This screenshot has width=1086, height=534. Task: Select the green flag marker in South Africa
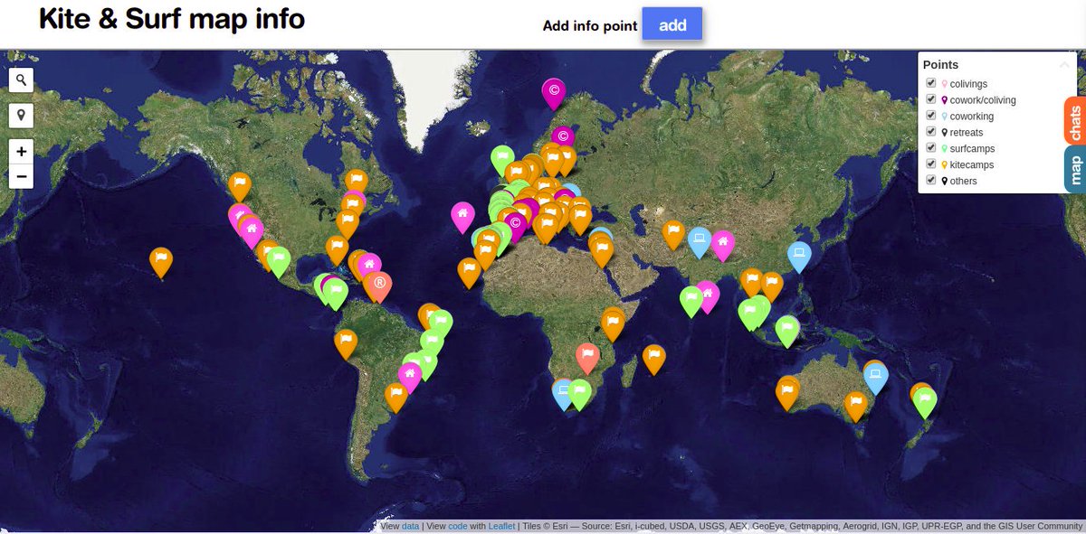(579, 395)
